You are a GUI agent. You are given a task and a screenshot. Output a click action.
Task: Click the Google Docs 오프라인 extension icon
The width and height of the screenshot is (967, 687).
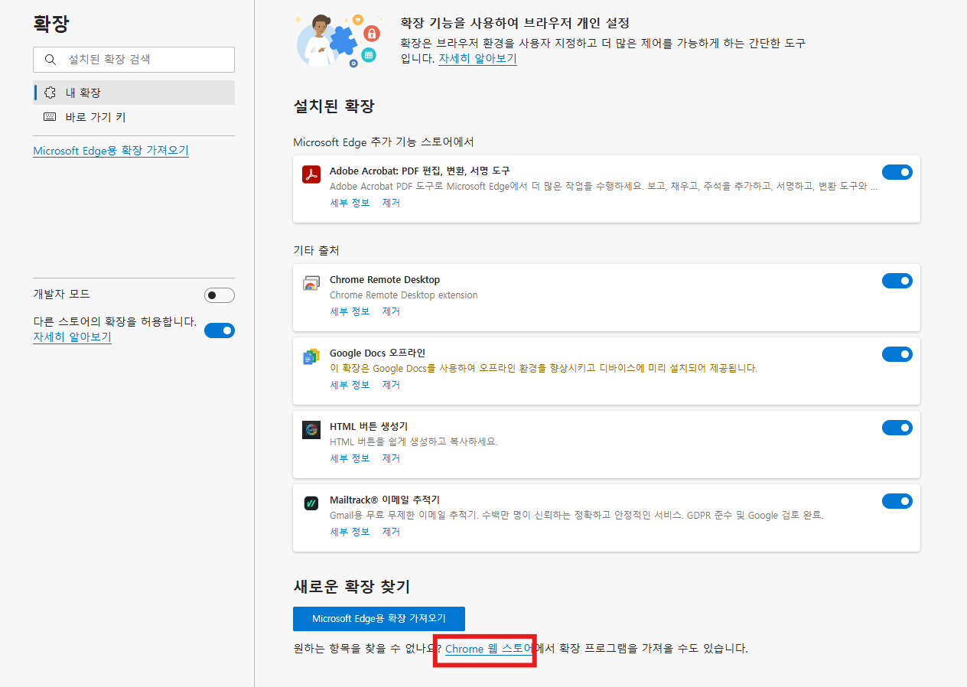(x=311, y=357)
